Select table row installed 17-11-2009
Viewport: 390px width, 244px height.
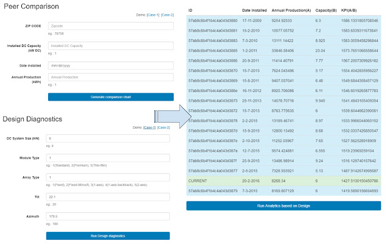click(x=283, y=20)
